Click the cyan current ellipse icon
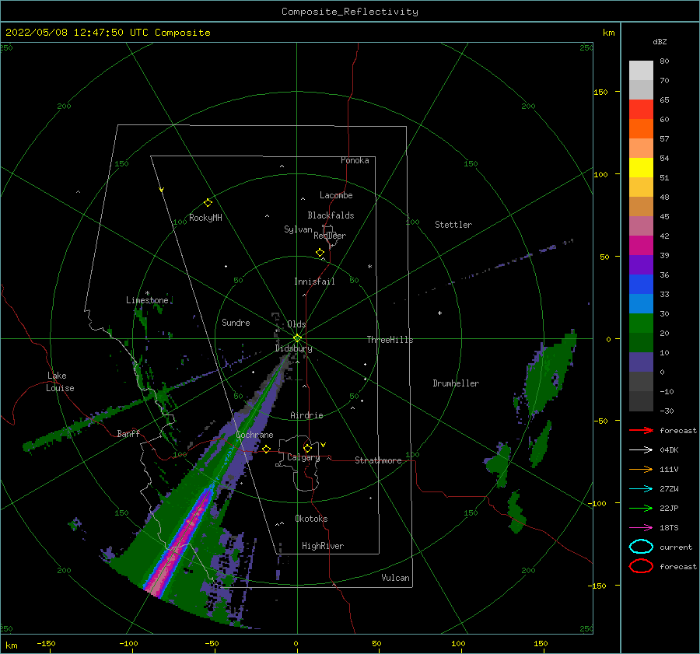Image resolution: width=700 pixels, height=654 pixels. (x=641, y=547)
